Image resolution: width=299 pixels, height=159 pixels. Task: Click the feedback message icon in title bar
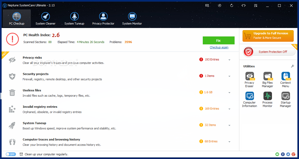point(207,6)
